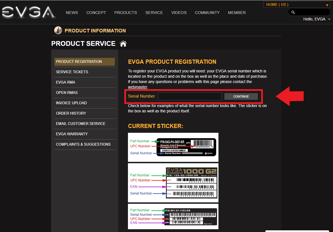Screen dimensions: 333x232
Task: Click the home icon beside Product Service
Action: (x=123, y=44)
